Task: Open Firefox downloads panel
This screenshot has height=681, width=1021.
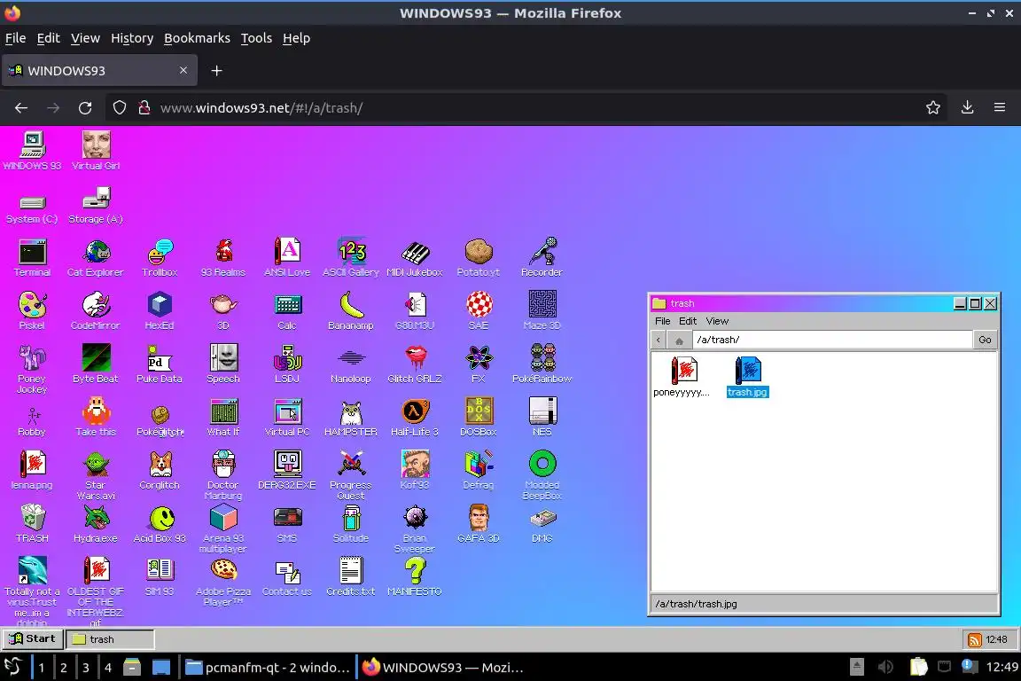Action: 968,108
